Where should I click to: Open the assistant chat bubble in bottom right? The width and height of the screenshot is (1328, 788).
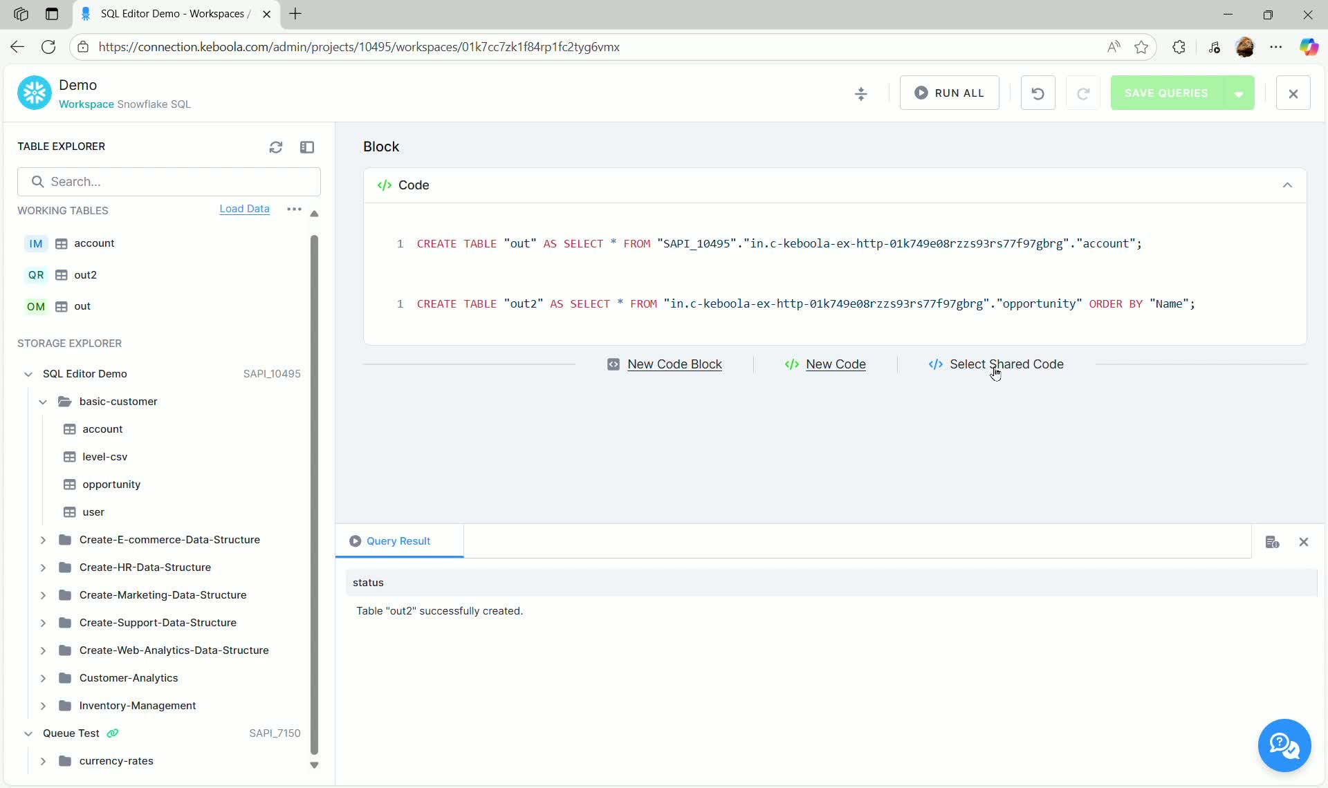[x=1284, y=746]
